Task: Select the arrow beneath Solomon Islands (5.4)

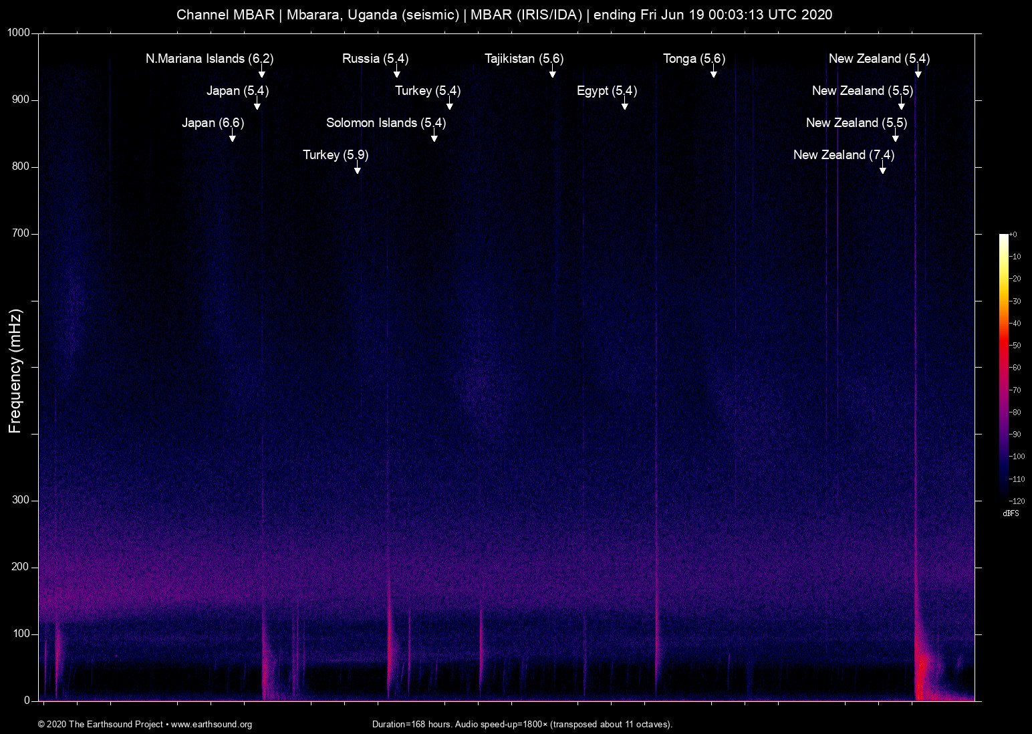Action: coord(434,137)
